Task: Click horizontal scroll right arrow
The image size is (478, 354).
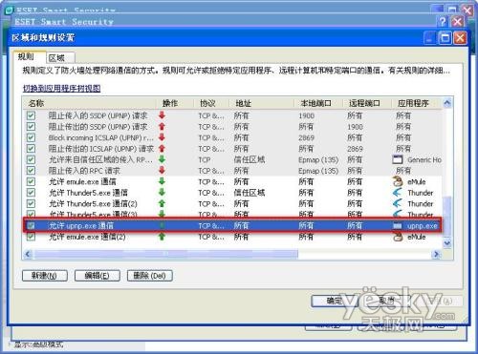Action: click(436, 254)
